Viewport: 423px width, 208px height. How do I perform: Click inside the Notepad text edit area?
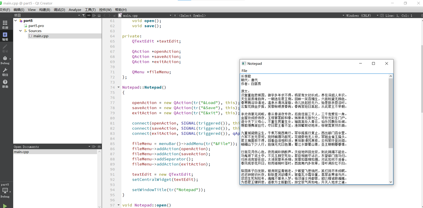pos(314,129)
